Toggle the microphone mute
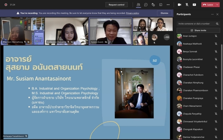This screenshot has width=223, height=140. [x=187, y=5]
